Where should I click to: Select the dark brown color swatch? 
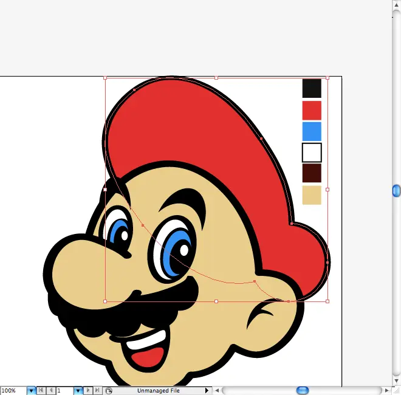(312, 173)
